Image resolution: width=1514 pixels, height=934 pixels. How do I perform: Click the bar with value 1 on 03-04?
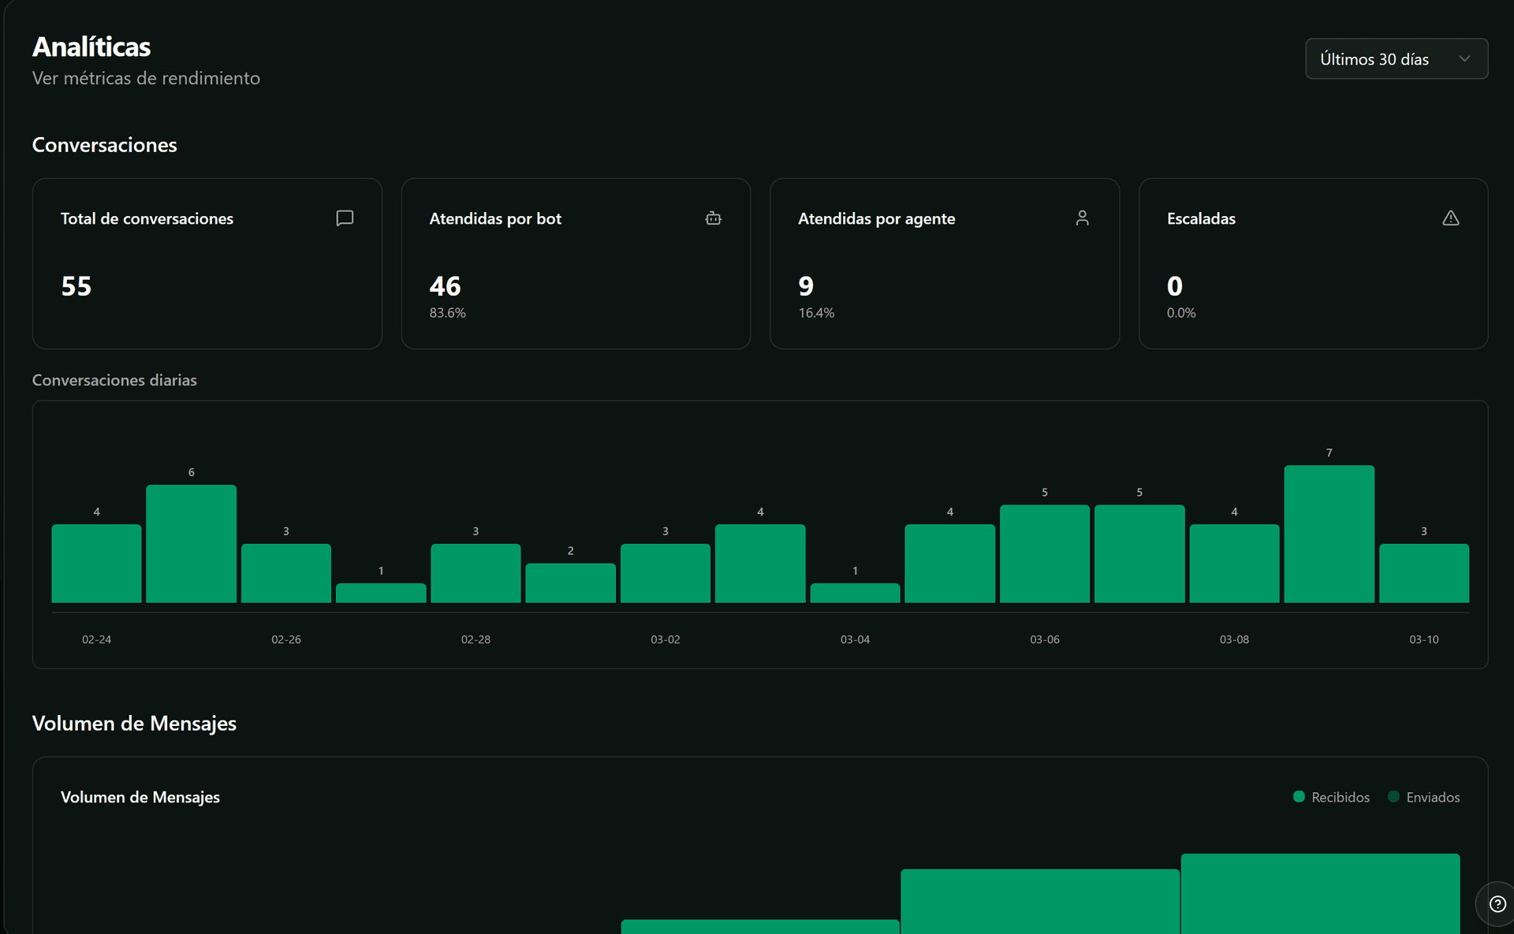coord(855,593)
